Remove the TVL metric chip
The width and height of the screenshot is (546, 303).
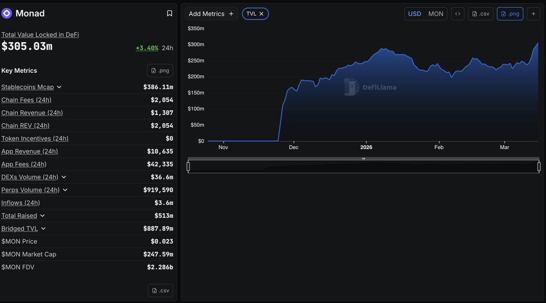[261, 14]
